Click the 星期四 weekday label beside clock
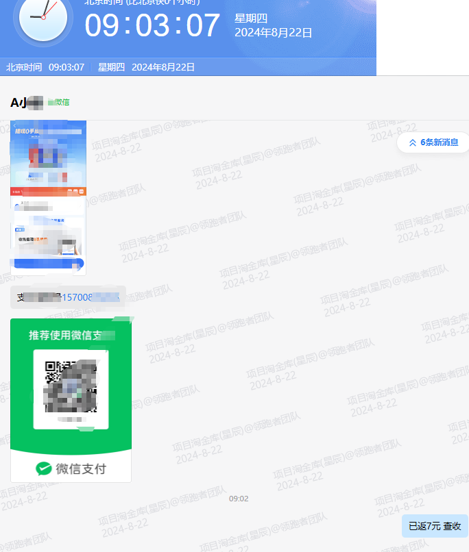Viewport: 469px width, 552px height. pyautogui.click(x=251, y=18)
